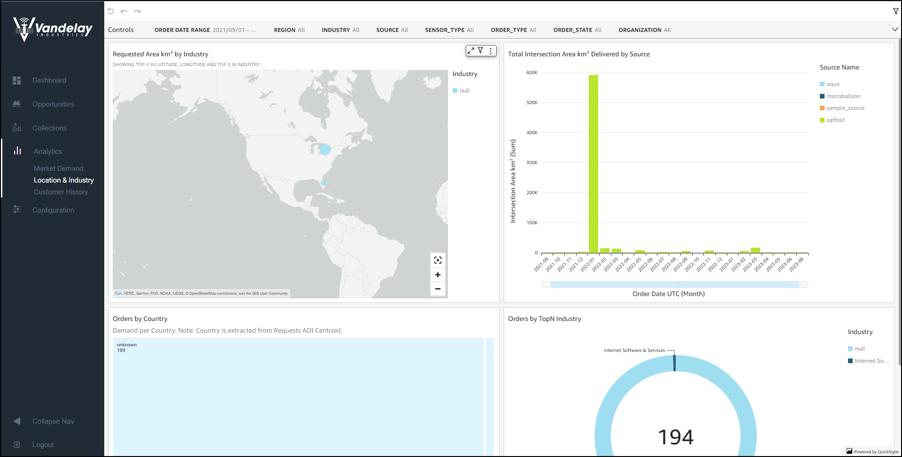The image size is (902, 457).
Task: Open the map visual three-dot menu
Action: coord(491,51)
